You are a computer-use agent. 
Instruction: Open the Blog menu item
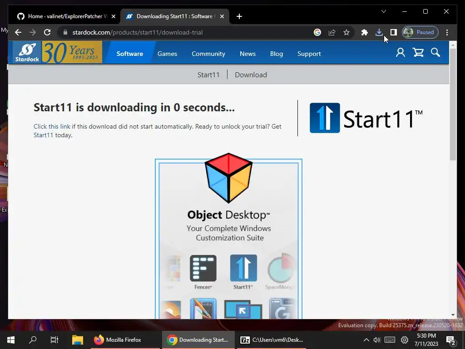coord(277,54)
